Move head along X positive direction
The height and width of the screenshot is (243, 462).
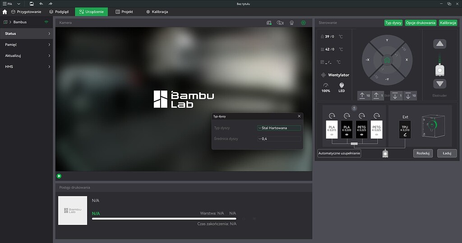pos(407,60)
